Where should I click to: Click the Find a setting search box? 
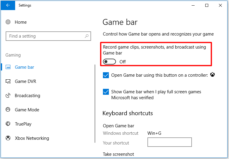point(48,36)
